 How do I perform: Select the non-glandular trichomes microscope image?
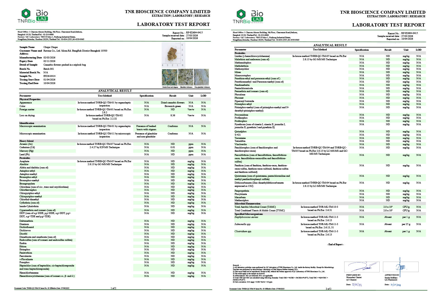coord(201,77)
